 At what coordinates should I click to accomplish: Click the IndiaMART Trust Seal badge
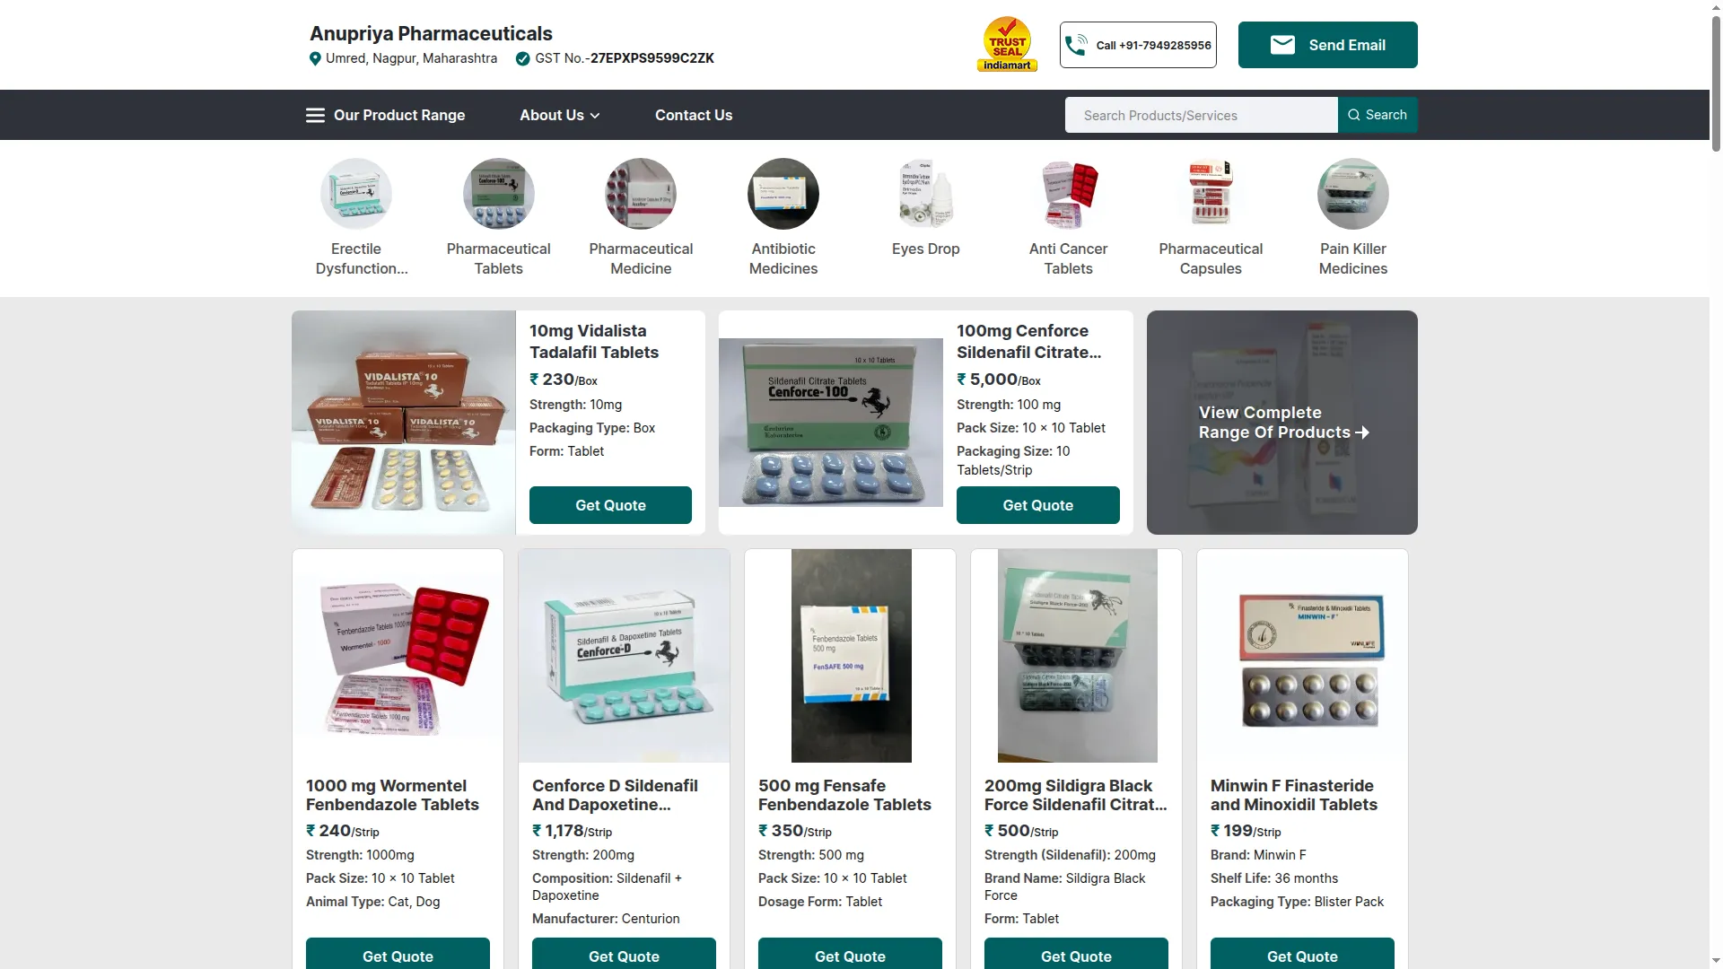[x=1007, y=44]
